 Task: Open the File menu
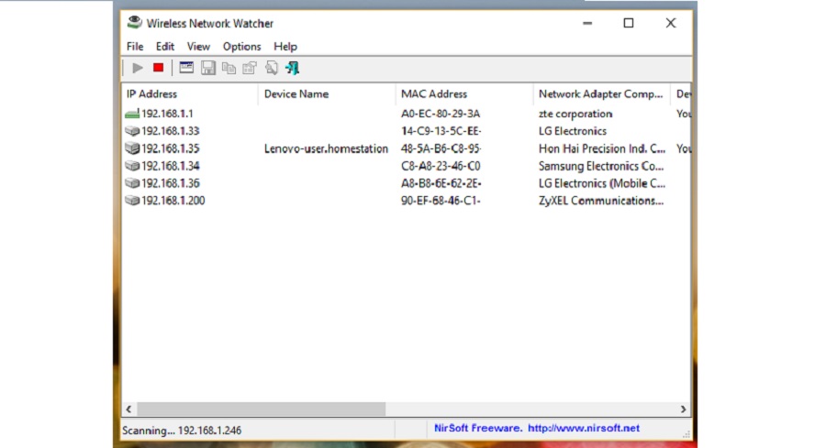tap(135, 47)
